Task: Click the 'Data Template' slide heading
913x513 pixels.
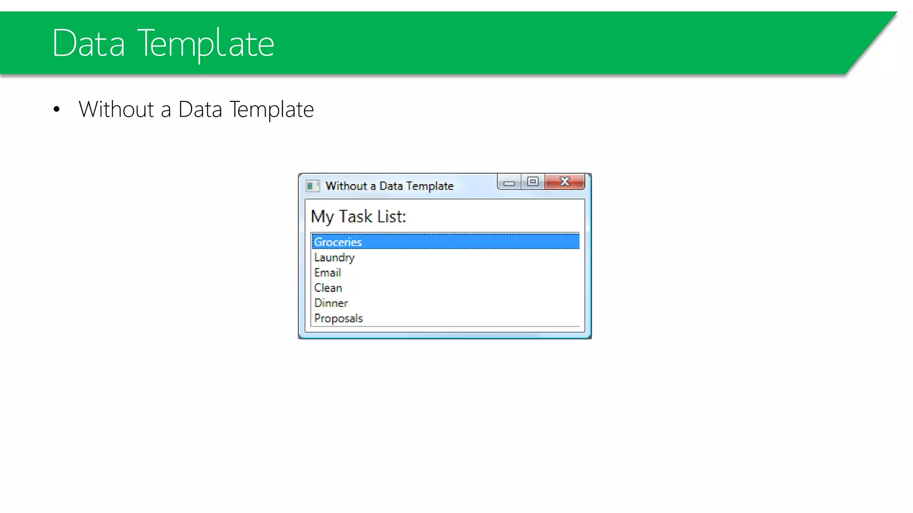Action: pyautogui.click(x=163, y=44)
